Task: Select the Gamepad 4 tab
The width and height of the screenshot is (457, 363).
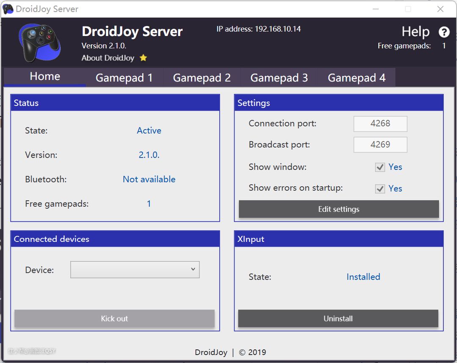Action: [356, 78]
